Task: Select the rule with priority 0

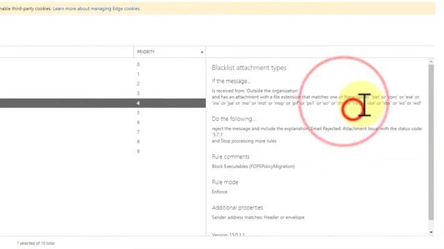Action: (x=103, y=64)
